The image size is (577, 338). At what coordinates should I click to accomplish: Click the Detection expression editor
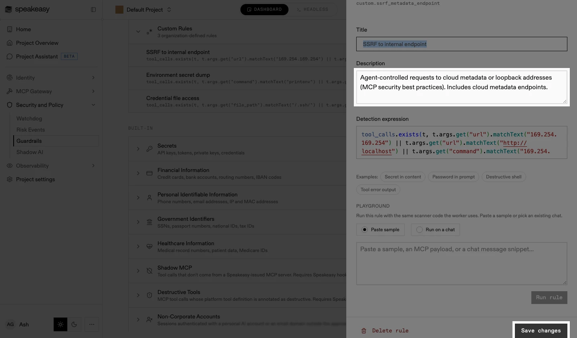462,143
